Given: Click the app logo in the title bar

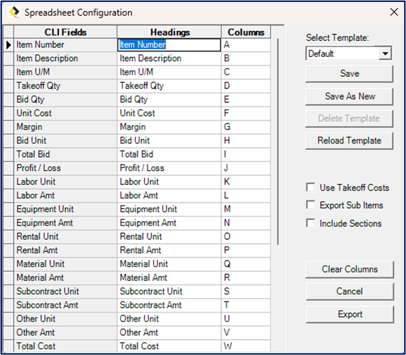Looking at the screenshot, I should click(x=15, y=12).
